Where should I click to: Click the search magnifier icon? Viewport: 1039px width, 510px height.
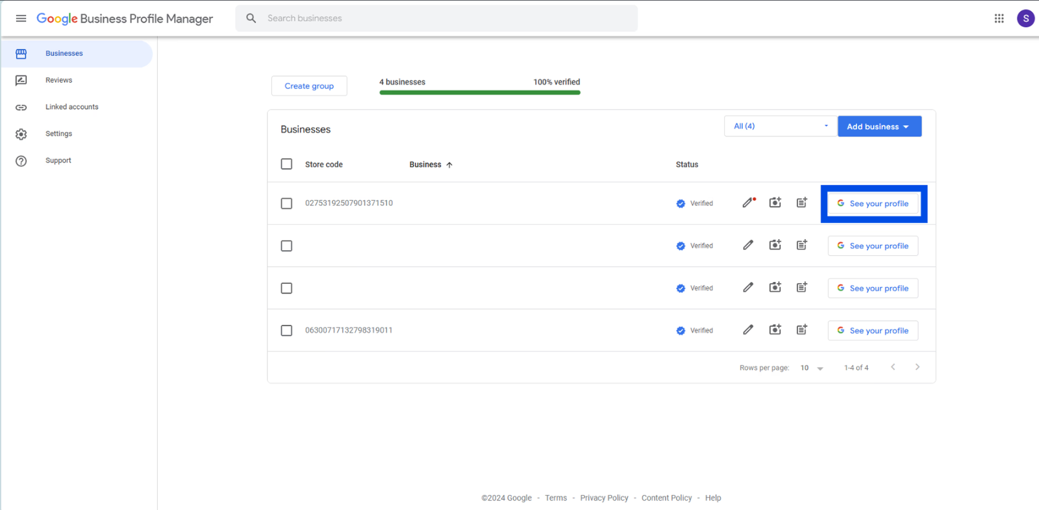(251, 18)
